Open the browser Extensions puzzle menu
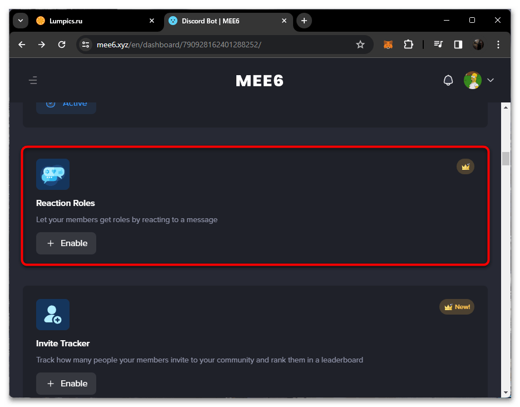 [x=409, y=45]
